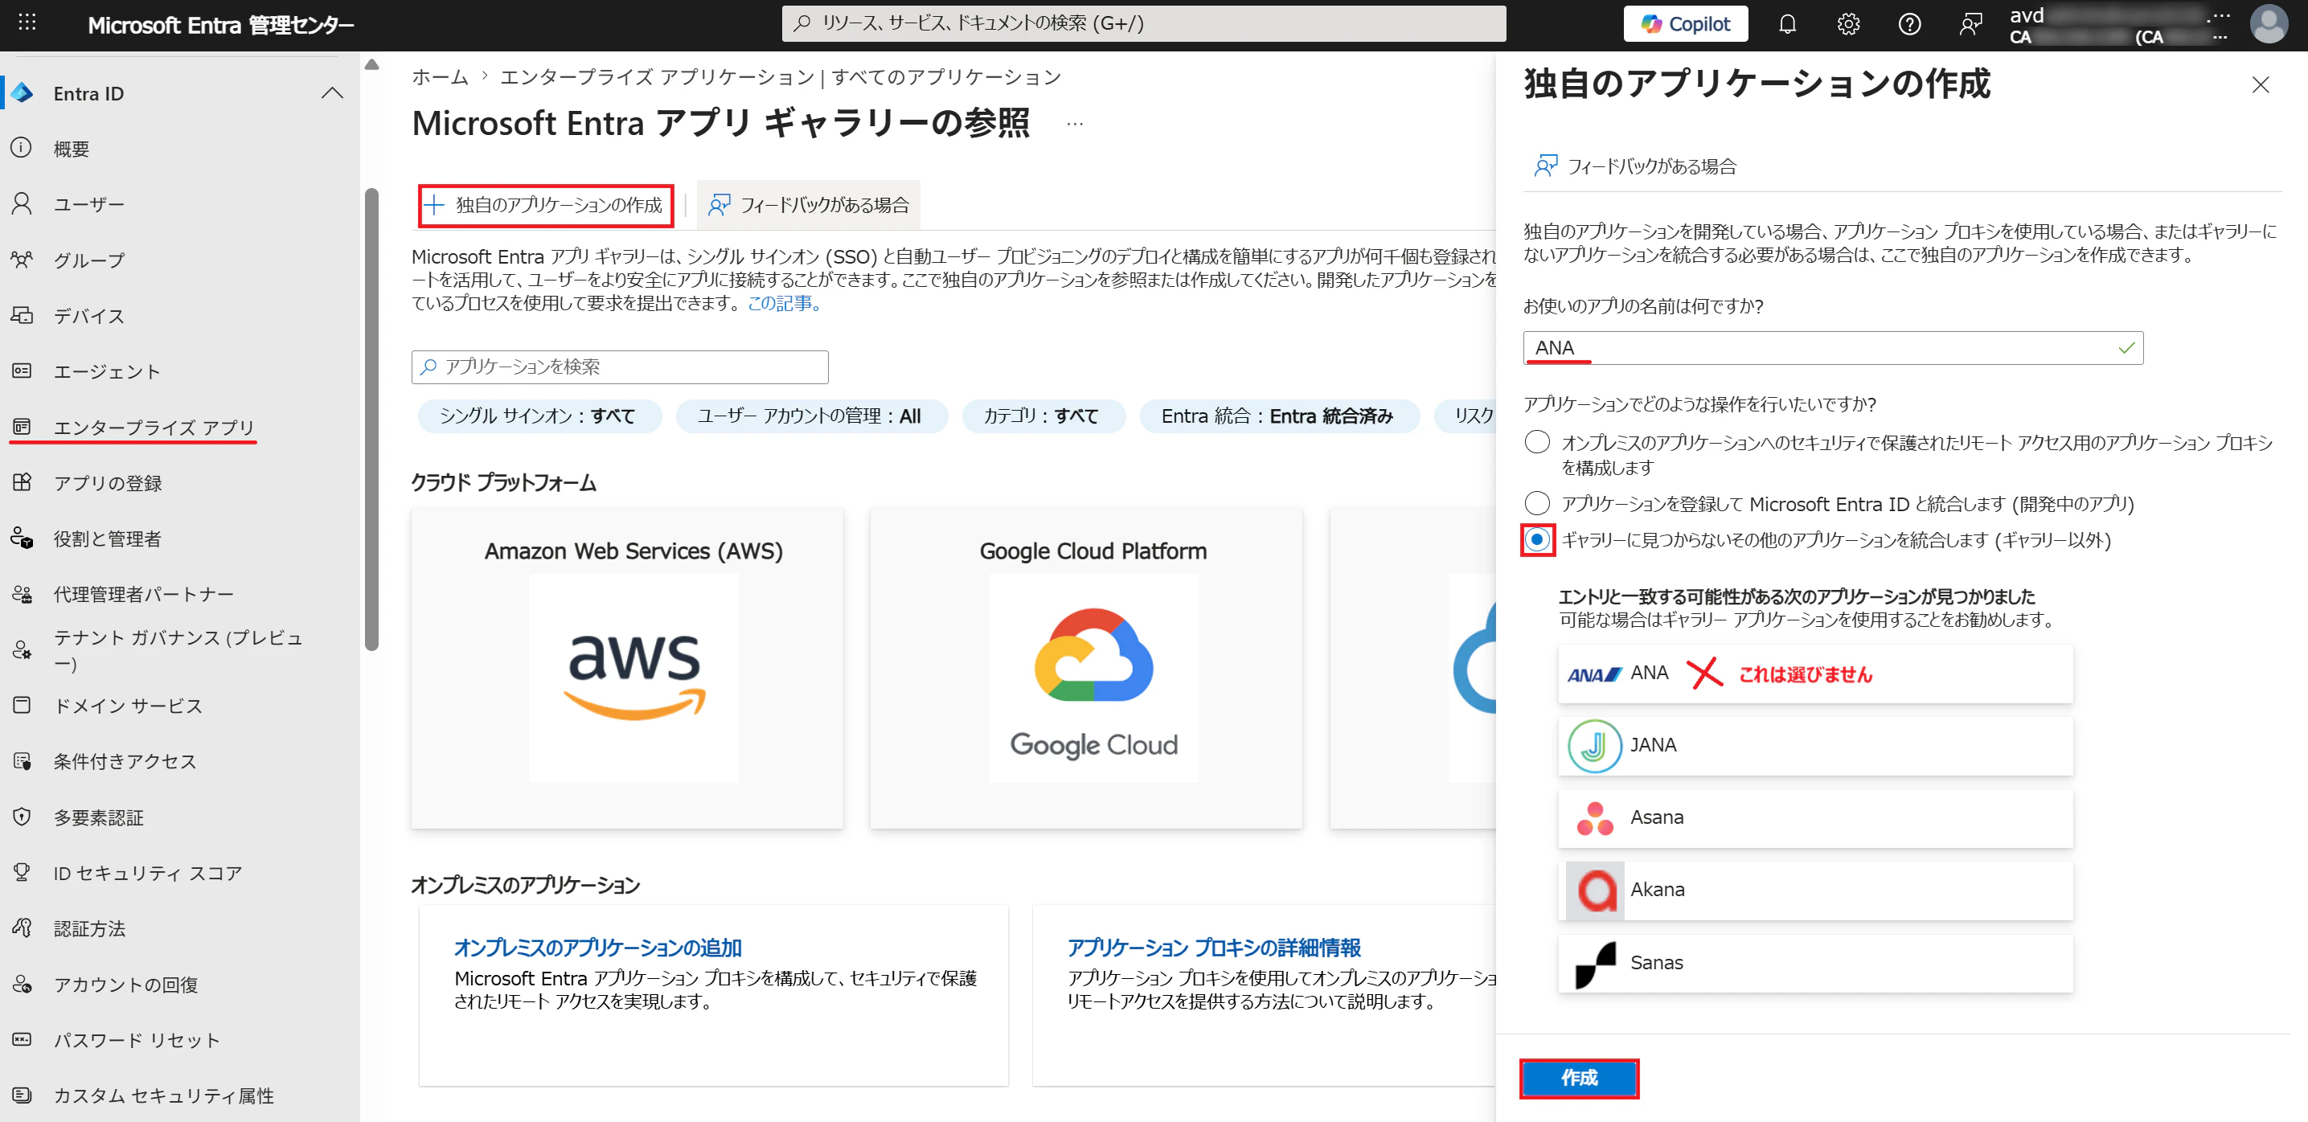Click the app name field containing ANA
The image size is (2308, 1122).
click(x=1832, y=348)
